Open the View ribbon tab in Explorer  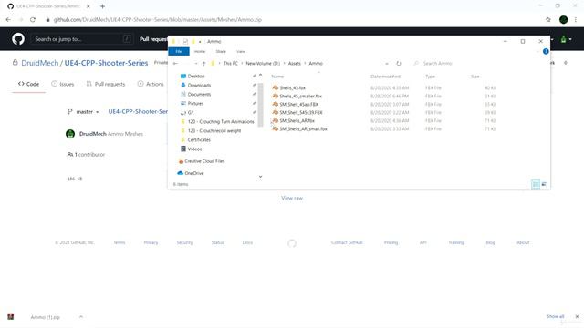[241, 51]
